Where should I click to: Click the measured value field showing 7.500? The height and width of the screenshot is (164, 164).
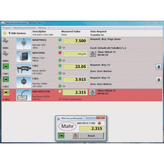point(75,41)
